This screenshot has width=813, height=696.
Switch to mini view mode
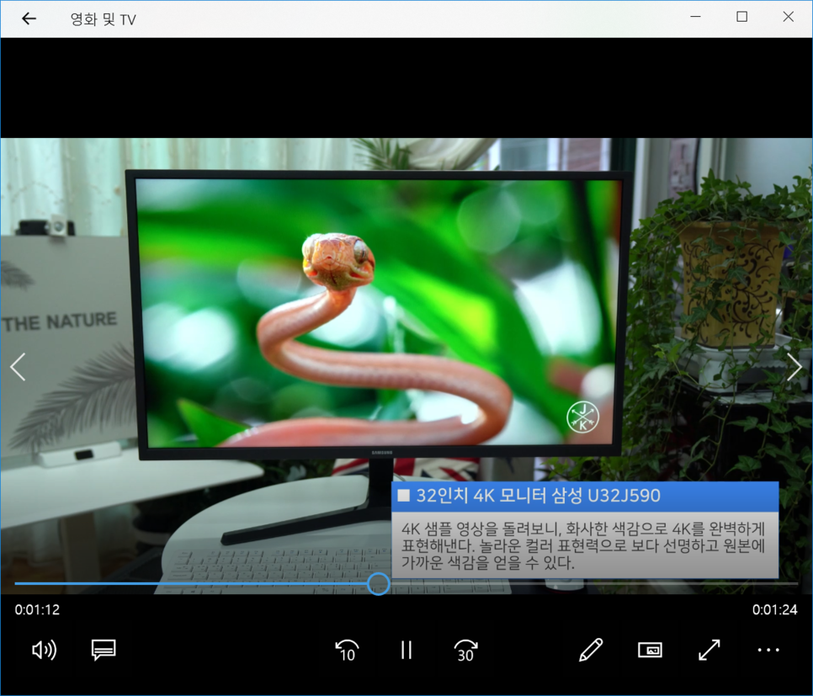pos(651,650)
